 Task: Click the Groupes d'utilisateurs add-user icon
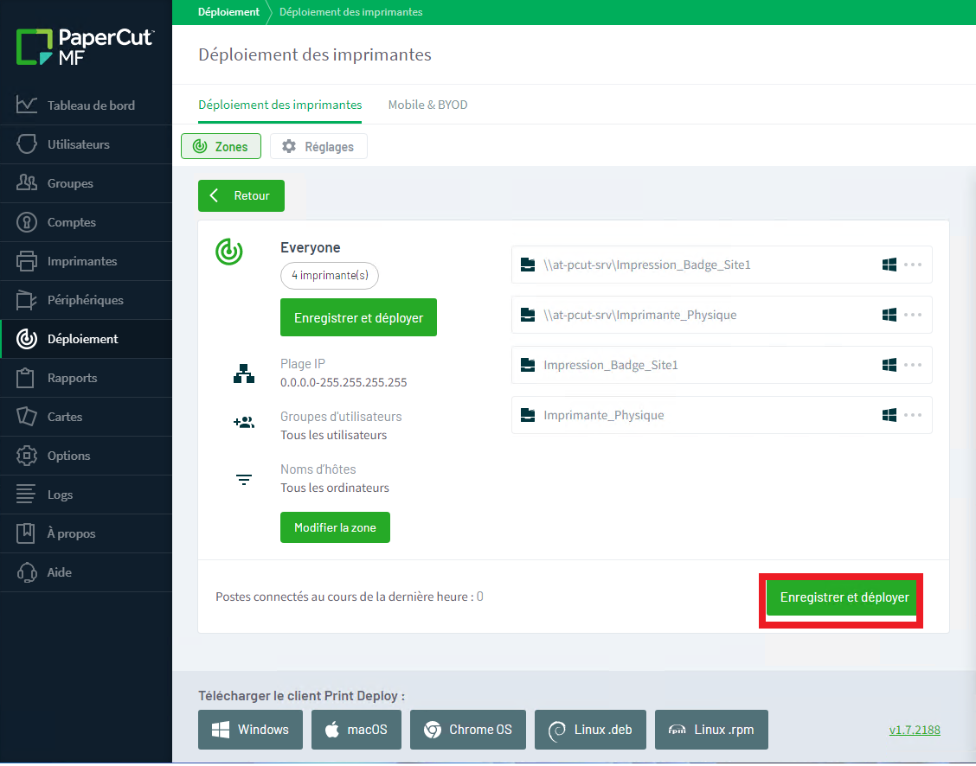(x=244, y=422)
